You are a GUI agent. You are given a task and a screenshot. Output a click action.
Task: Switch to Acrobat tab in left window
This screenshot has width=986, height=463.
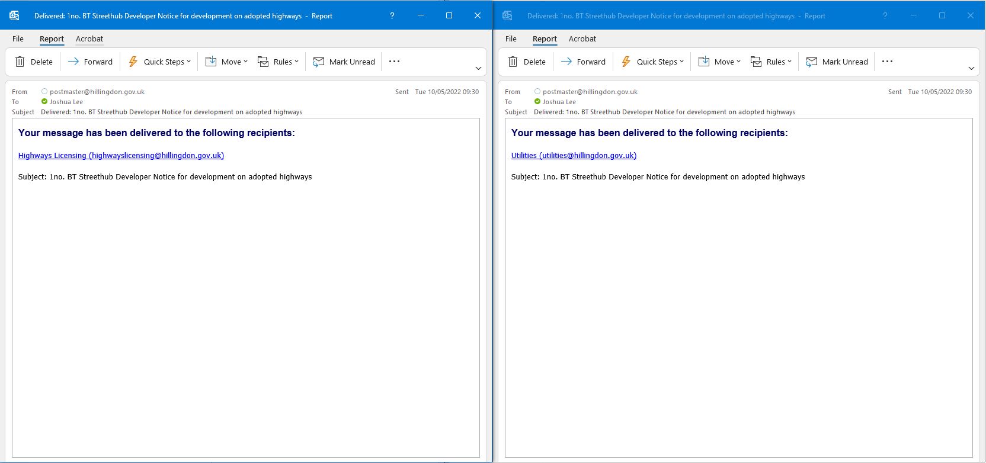pyautogui.click(x=89, y=38)
